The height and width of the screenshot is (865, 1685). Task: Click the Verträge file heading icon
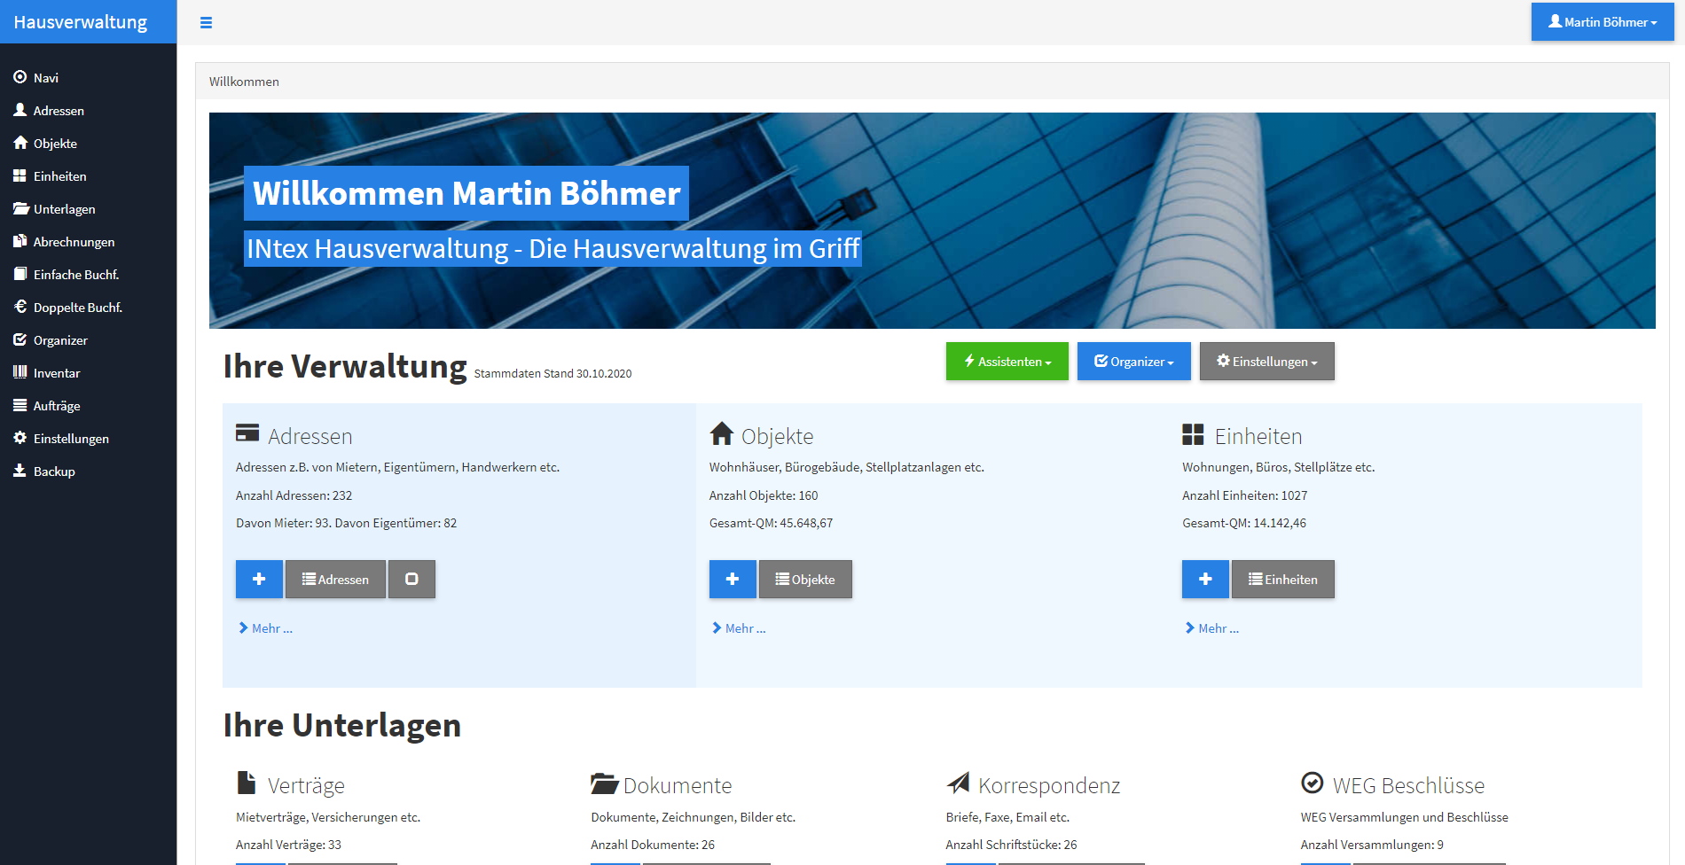tap(247, 783)
